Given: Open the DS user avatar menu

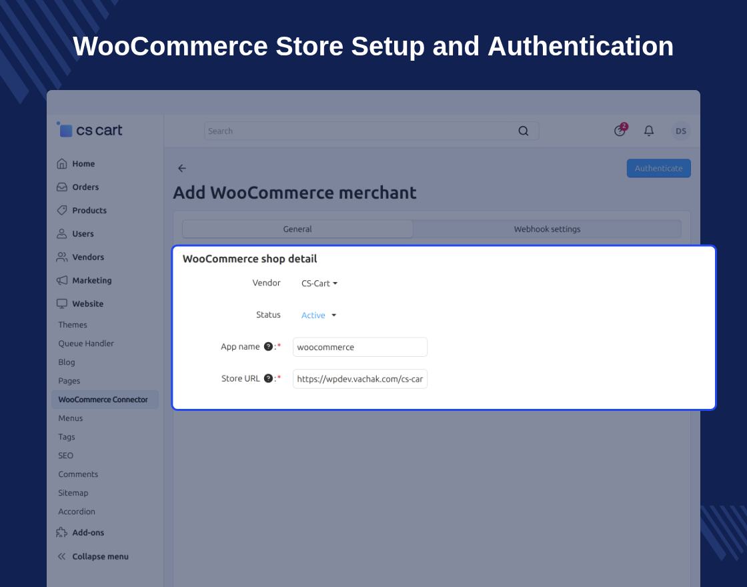Looking at the screenshot, I should click(x=681, y=131).
